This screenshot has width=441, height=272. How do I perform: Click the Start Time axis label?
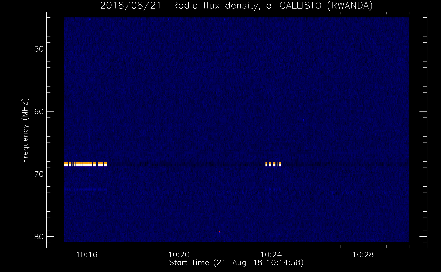[236, 263]
